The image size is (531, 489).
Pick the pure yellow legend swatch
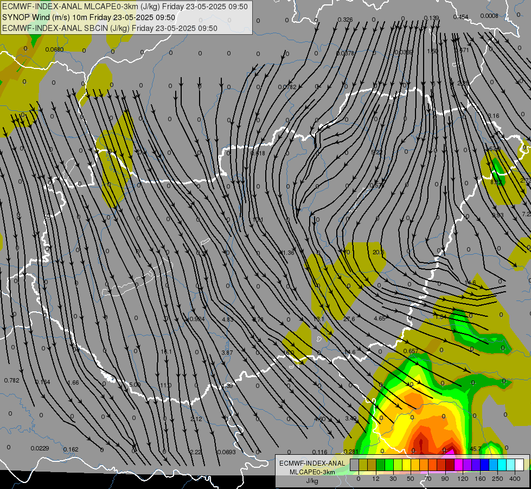[x=406, y=465]
